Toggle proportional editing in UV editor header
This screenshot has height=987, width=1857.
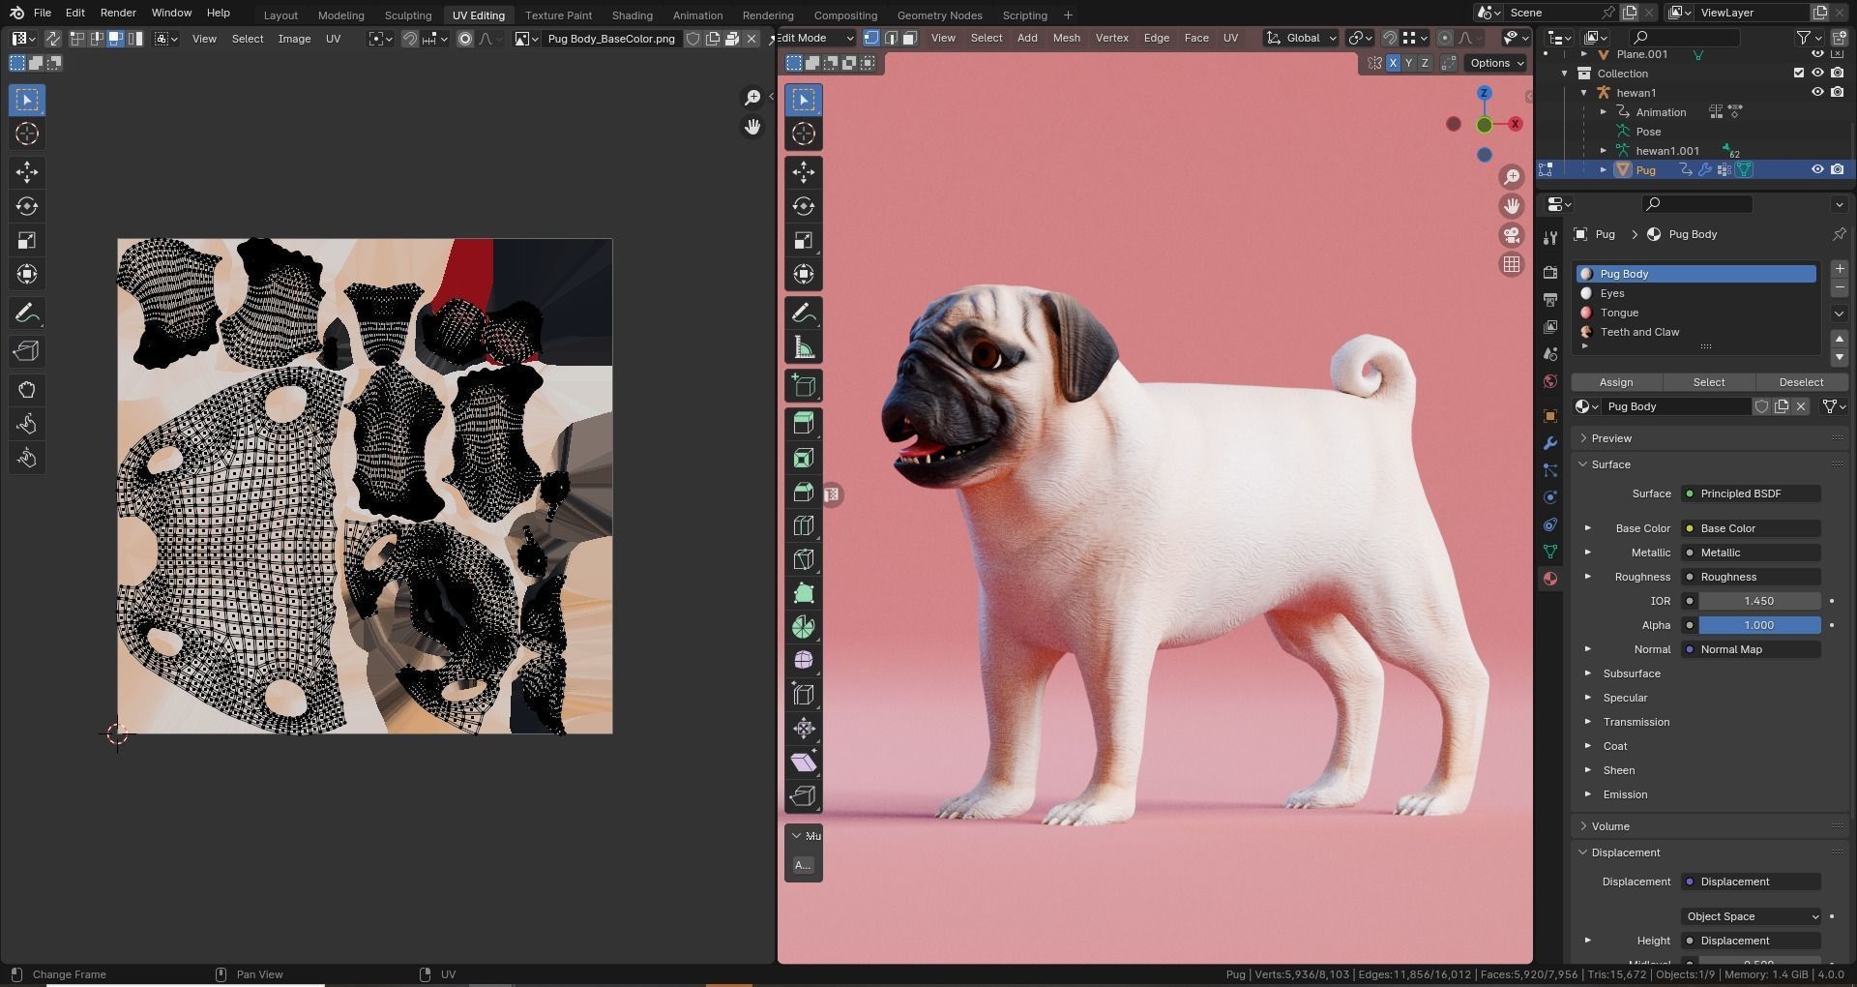coord(465,39)
